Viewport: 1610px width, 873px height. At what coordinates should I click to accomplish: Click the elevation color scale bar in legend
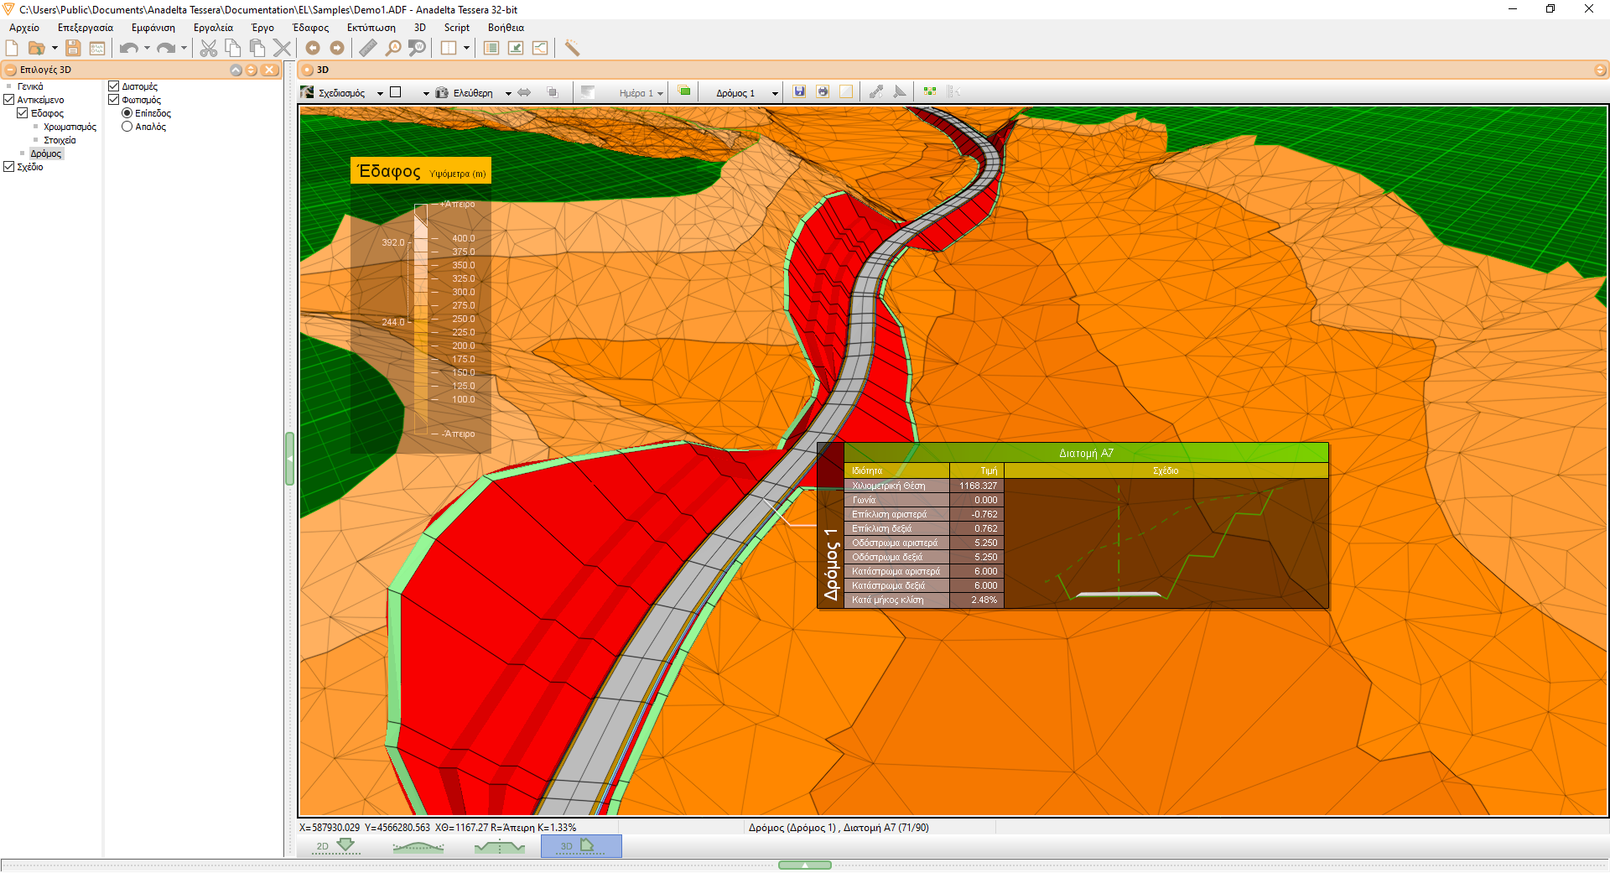[x=421, y=319]
